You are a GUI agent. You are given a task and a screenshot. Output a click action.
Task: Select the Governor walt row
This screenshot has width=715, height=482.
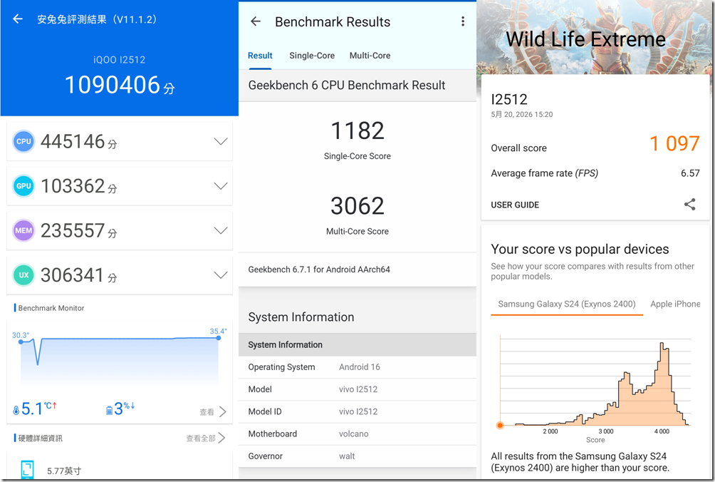point(357,456)
